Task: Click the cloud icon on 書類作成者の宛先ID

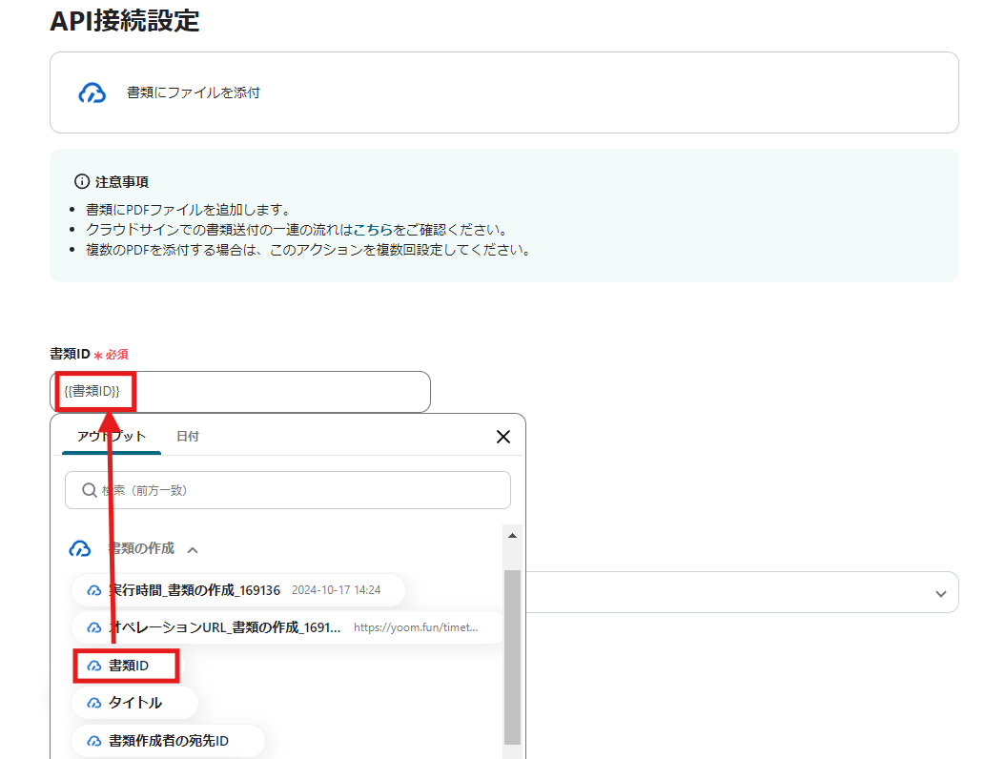Action: pyautogui.click(x=93, y=741)
